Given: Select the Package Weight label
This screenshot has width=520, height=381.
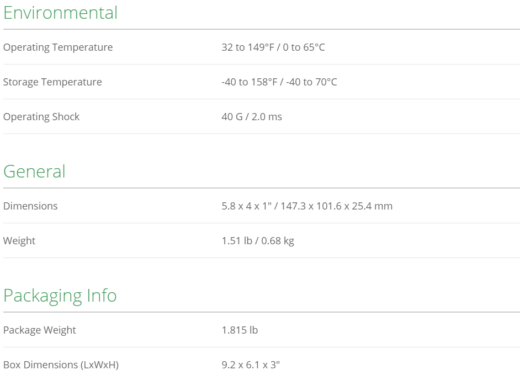Looking at the screenshot, I should tap(40, 330).
